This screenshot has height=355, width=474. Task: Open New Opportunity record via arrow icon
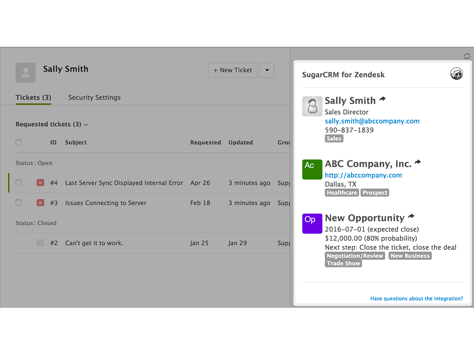coord(411,216)
